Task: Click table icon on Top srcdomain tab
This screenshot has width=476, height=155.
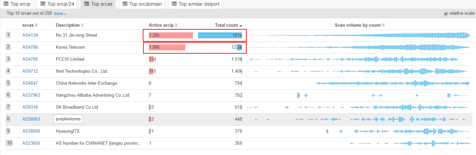Action: tap(125, 4)
